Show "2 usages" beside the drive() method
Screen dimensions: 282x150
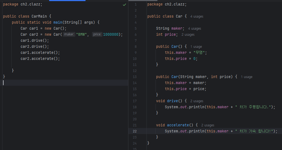tap(197, 101)
